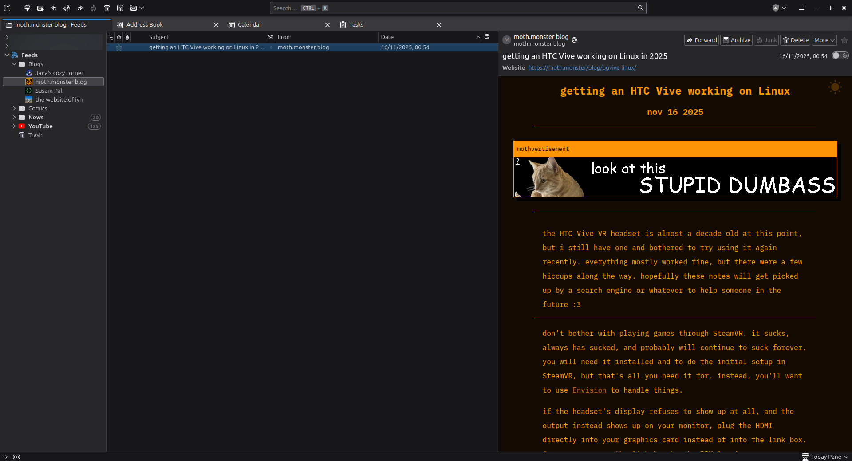The image size is (852, 461).
Task: Select the Susam Pal feed
Action: tap(49, 91)
